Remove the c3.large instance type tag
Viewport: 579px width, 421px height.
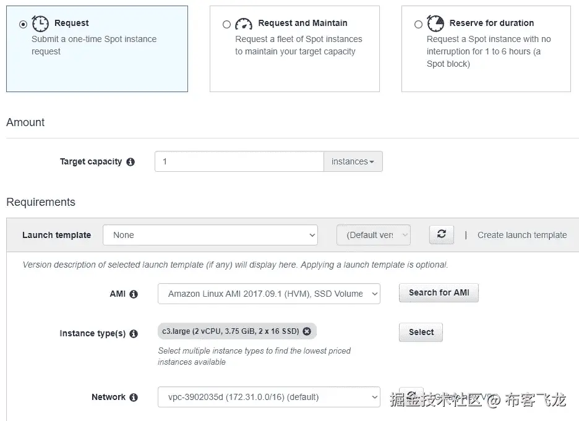click(307, 331)
